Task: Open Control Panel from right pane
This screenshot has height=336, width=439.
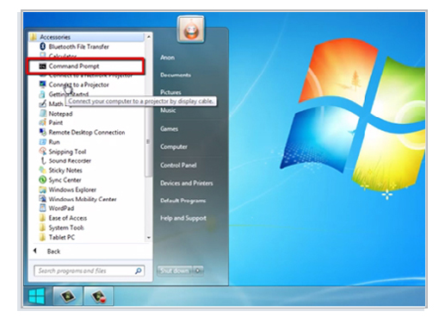Action: [178, 165]
